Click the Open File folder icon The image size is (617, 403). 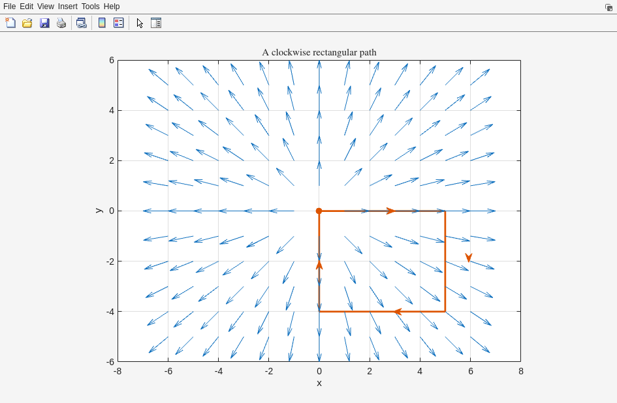(x=27, y=23)
